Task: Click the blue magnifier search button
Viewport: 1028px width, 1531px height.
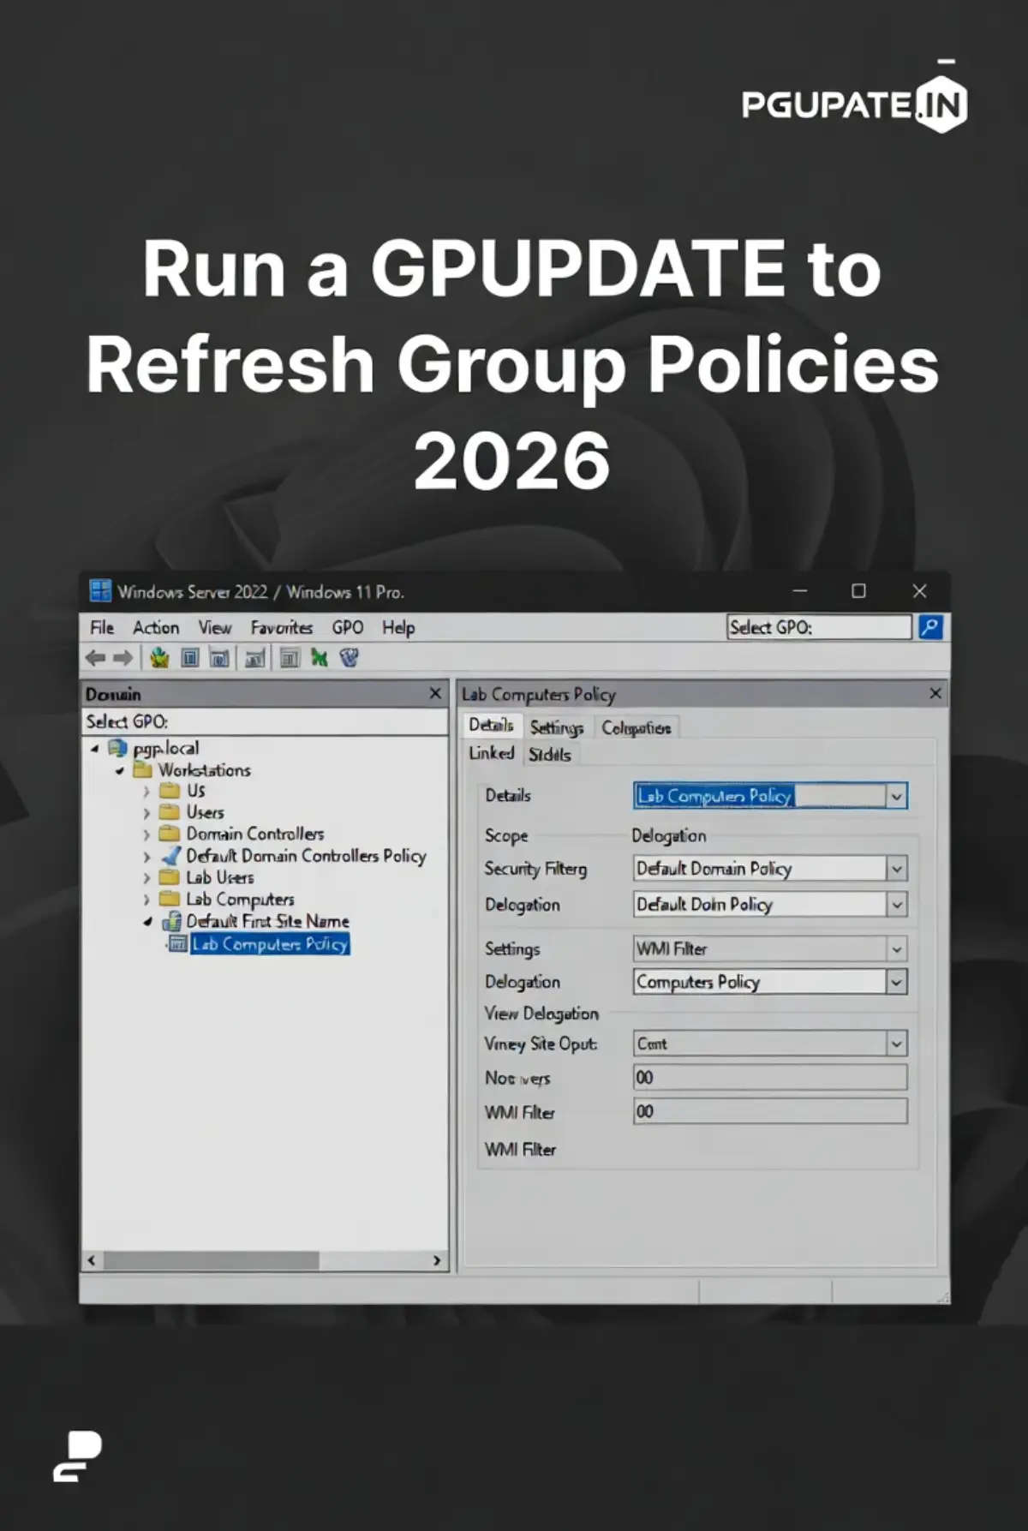Action: [930, 627]
